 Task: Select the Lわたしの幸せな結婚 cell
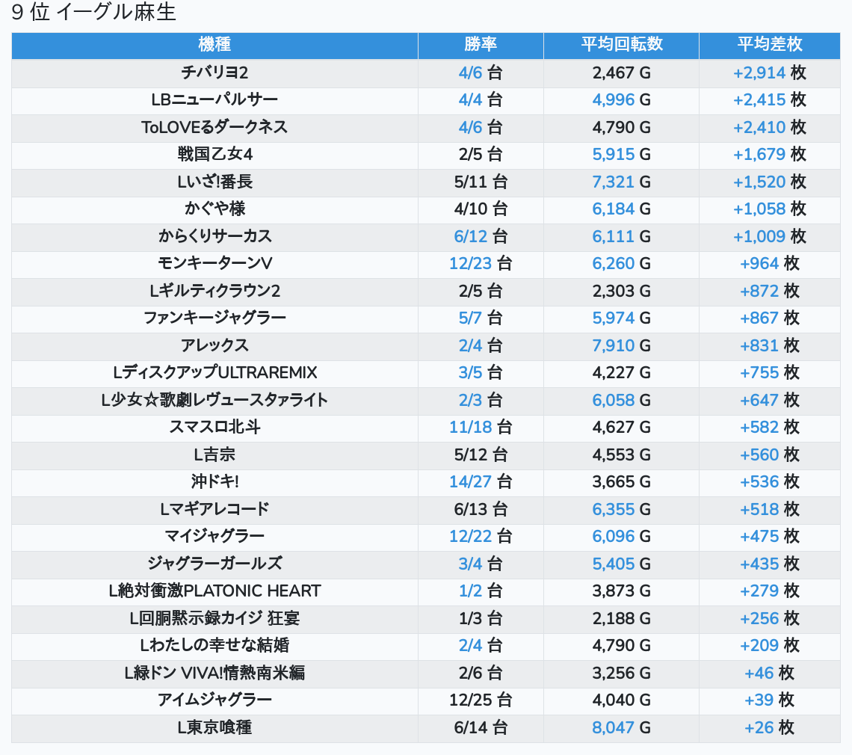click(214, 646)
